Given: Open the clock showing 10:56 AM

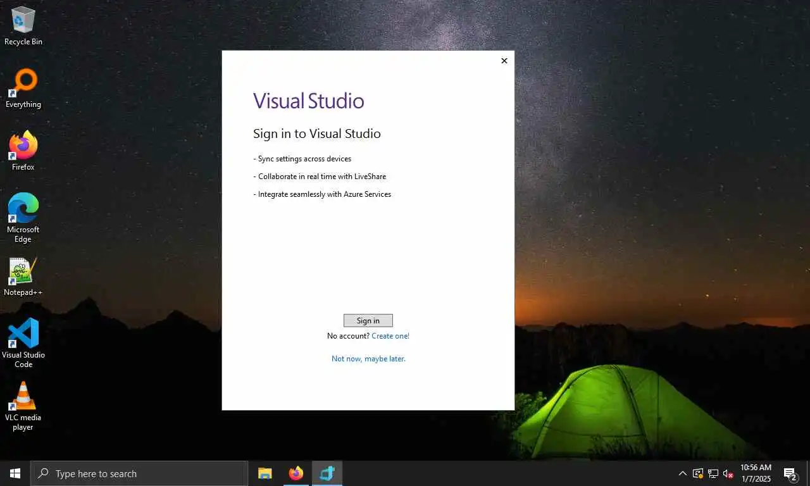Looking at the screenshot, I should [x=756, y=473].
